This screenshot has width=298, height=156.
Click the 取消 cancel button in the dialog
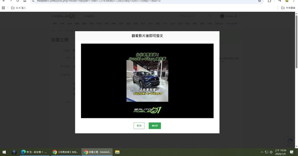[139, 125]
